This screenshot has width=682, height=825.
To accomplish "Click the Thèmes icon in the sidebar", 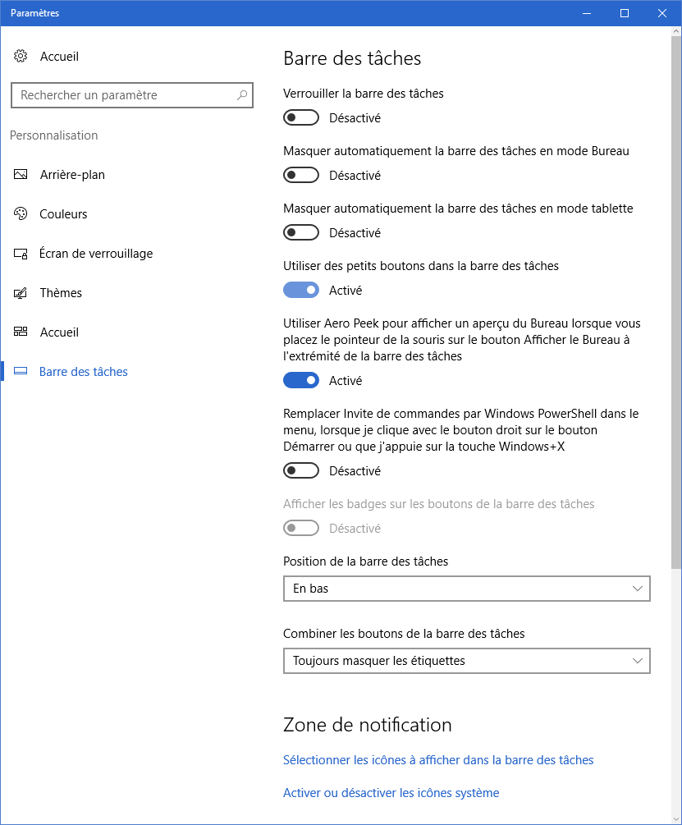I will click(x=21, y=293).
